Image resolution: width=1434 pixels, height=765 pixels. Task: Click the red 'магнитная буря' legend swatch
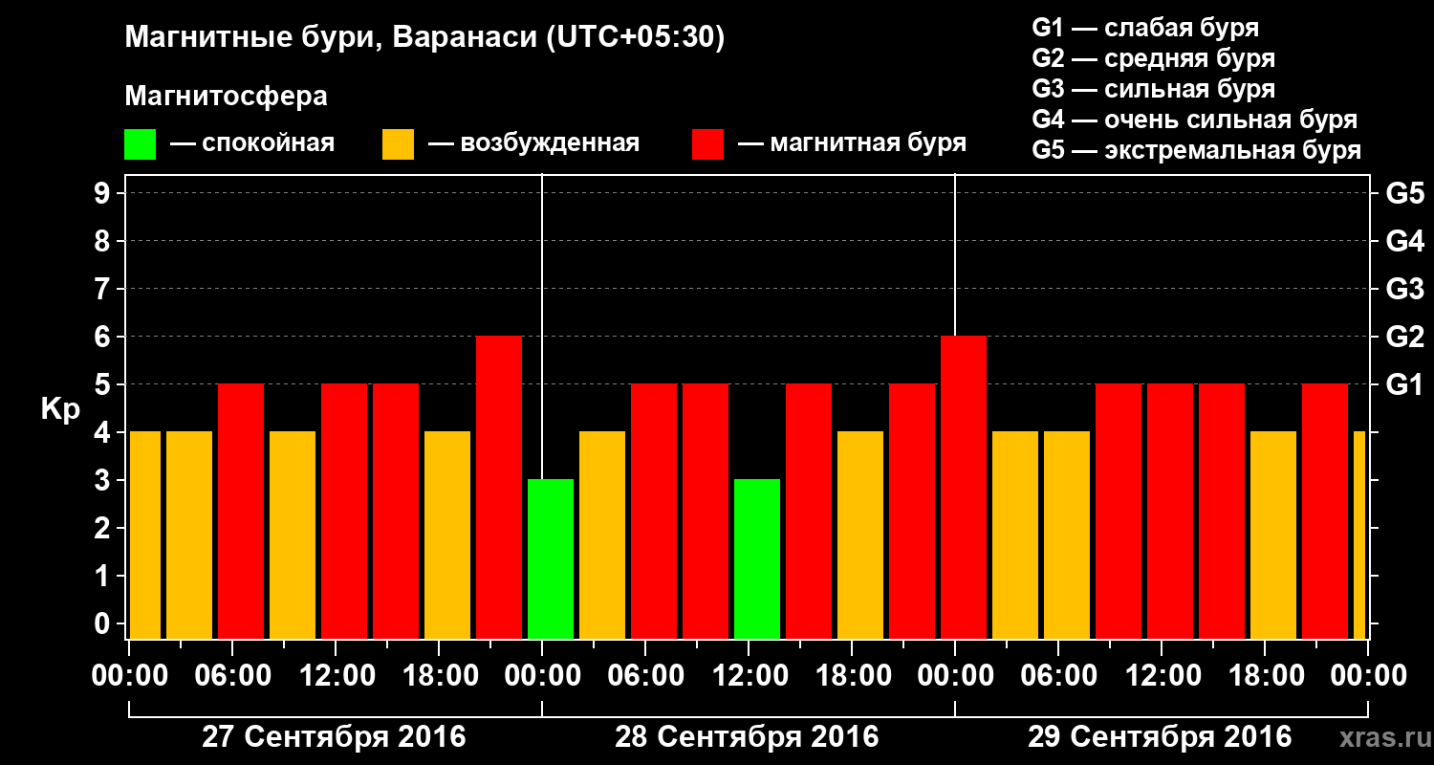[x=707, y=144]
